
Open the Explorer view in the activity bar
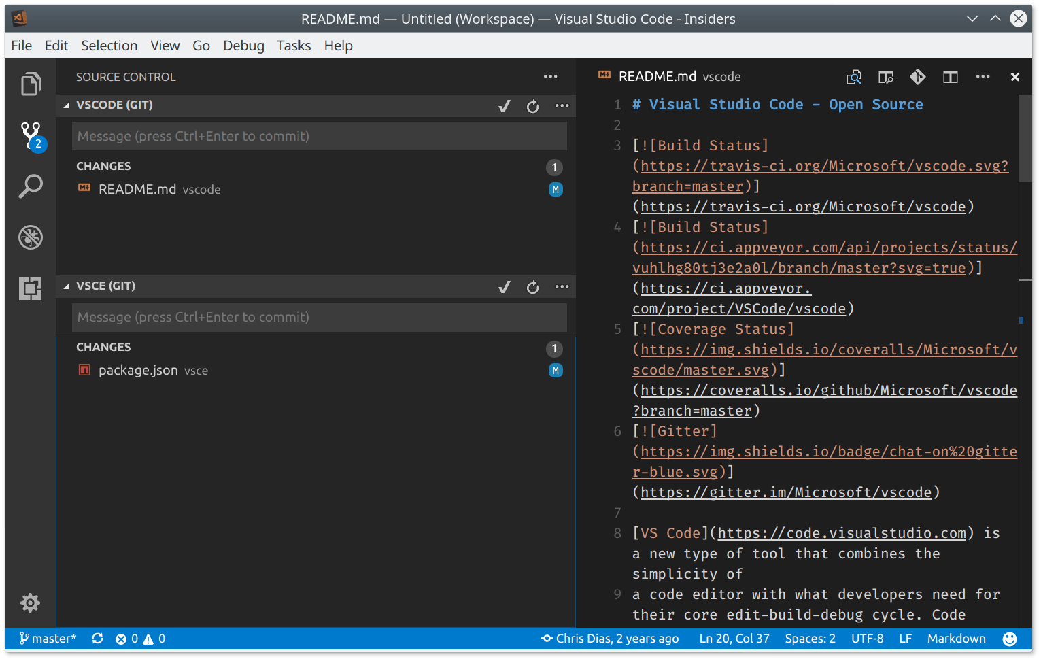(x=31, y=84)
